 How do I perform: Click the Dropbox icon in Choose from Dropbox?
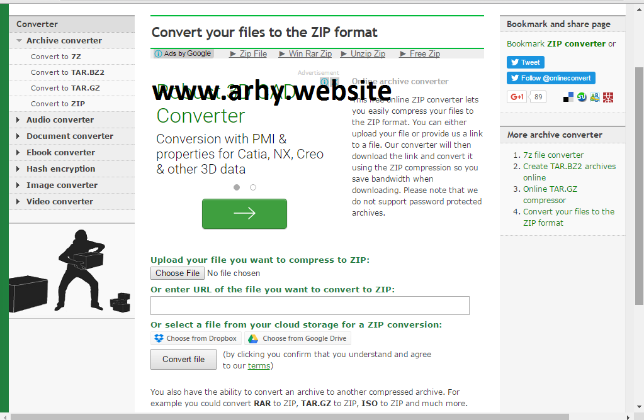159,338
